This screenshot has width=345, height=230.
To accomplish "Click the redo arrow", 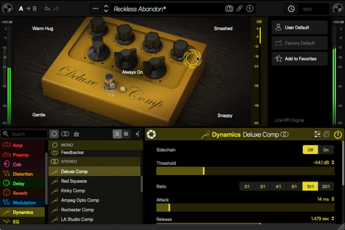I will point(56,9).
